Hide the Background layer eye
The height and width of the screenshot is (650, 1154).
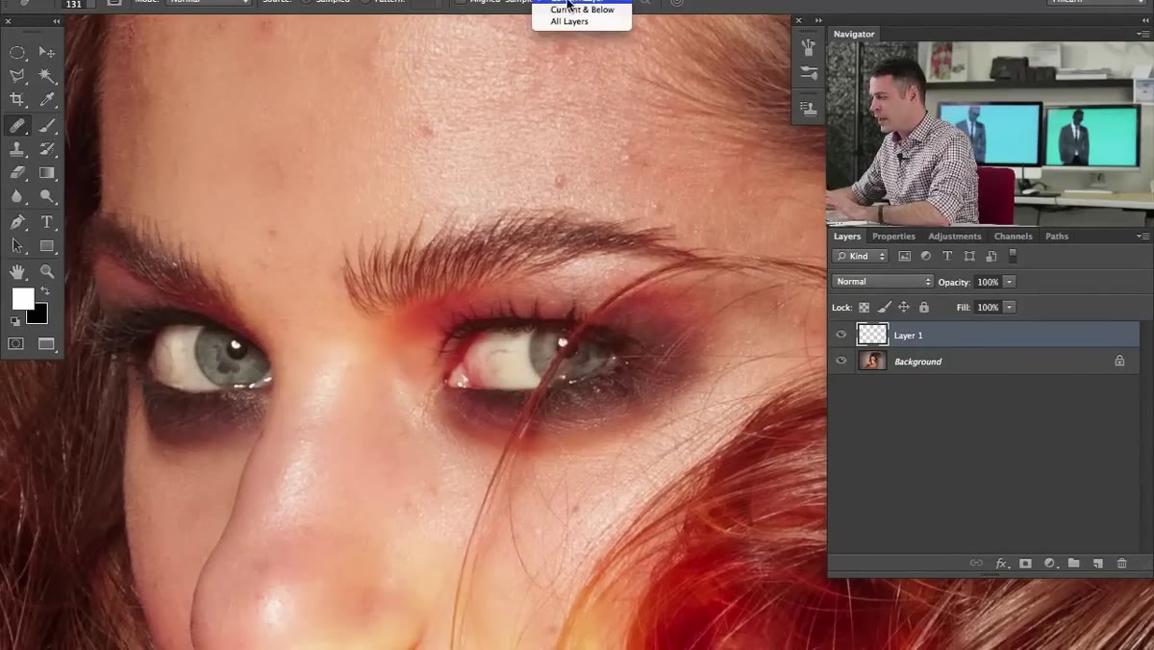click(x=841, y=361)
